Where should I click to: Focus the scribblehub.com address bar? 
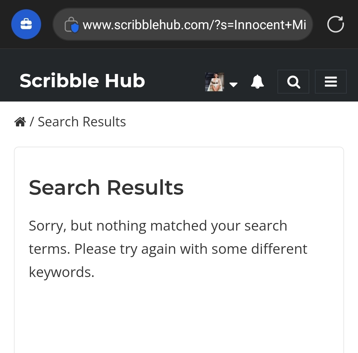182,25
